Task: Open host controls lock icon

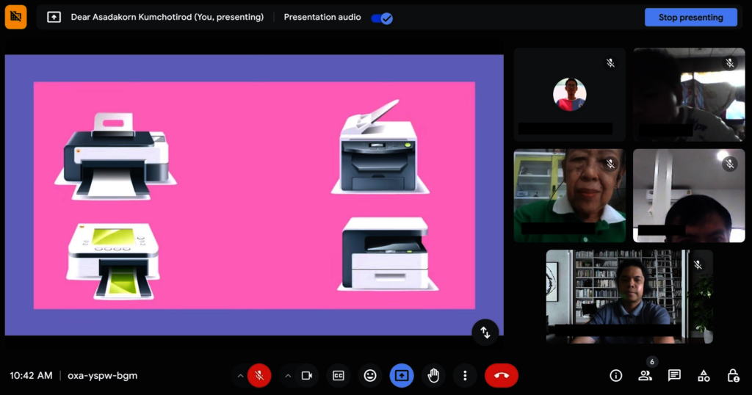Action: (x=733, y=375)
